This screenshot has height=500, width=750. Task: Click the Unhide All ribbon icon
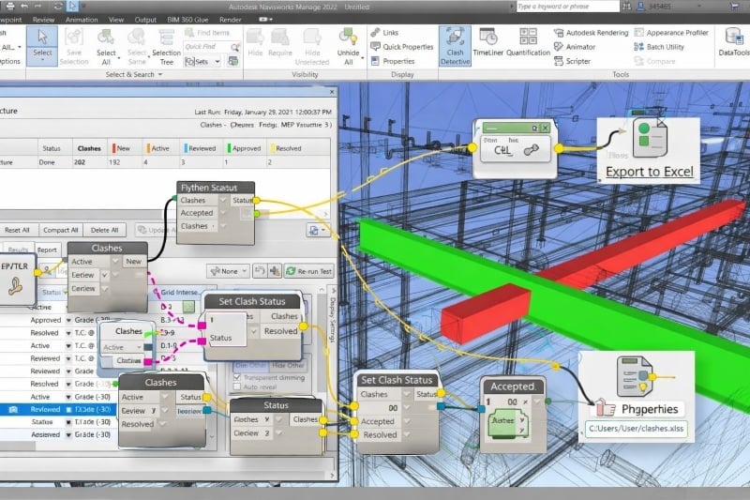348,46
